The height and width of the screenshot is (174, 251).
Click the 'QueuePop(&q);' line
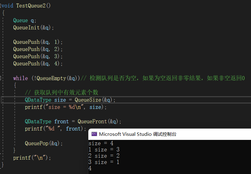(x=43, y=143)
